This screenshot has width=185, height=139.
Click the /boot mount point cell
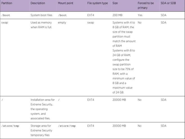[62, 15]
